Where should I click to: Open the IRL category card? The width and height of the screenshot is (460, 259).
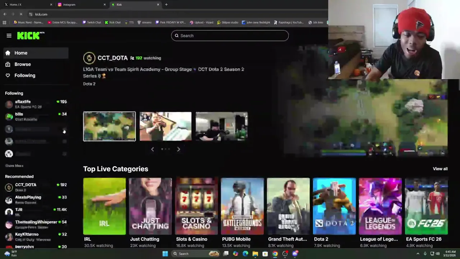(105, 206)
